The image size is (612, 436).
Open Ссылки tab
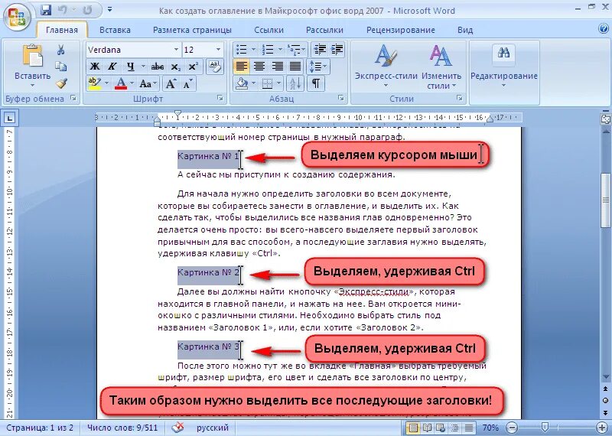tap(269, 30)
